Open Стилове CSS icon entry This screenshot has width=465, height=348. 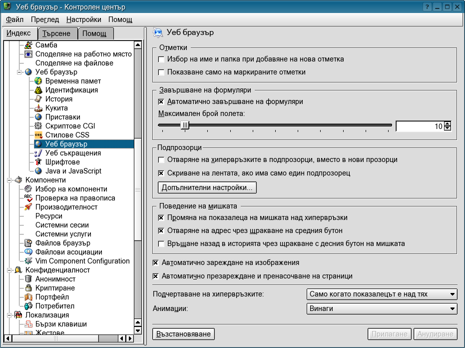pyautogui.click(x=38, y=135)
